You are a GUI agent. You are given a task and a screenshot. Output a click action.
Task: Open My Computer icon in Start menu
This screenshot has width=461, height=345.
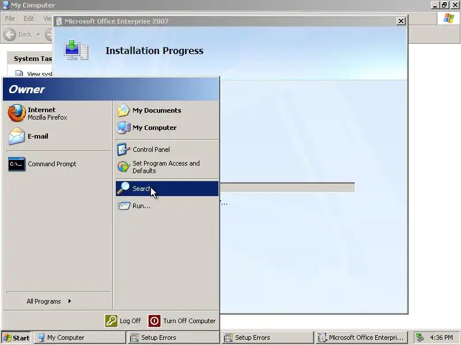coord(123,128)
